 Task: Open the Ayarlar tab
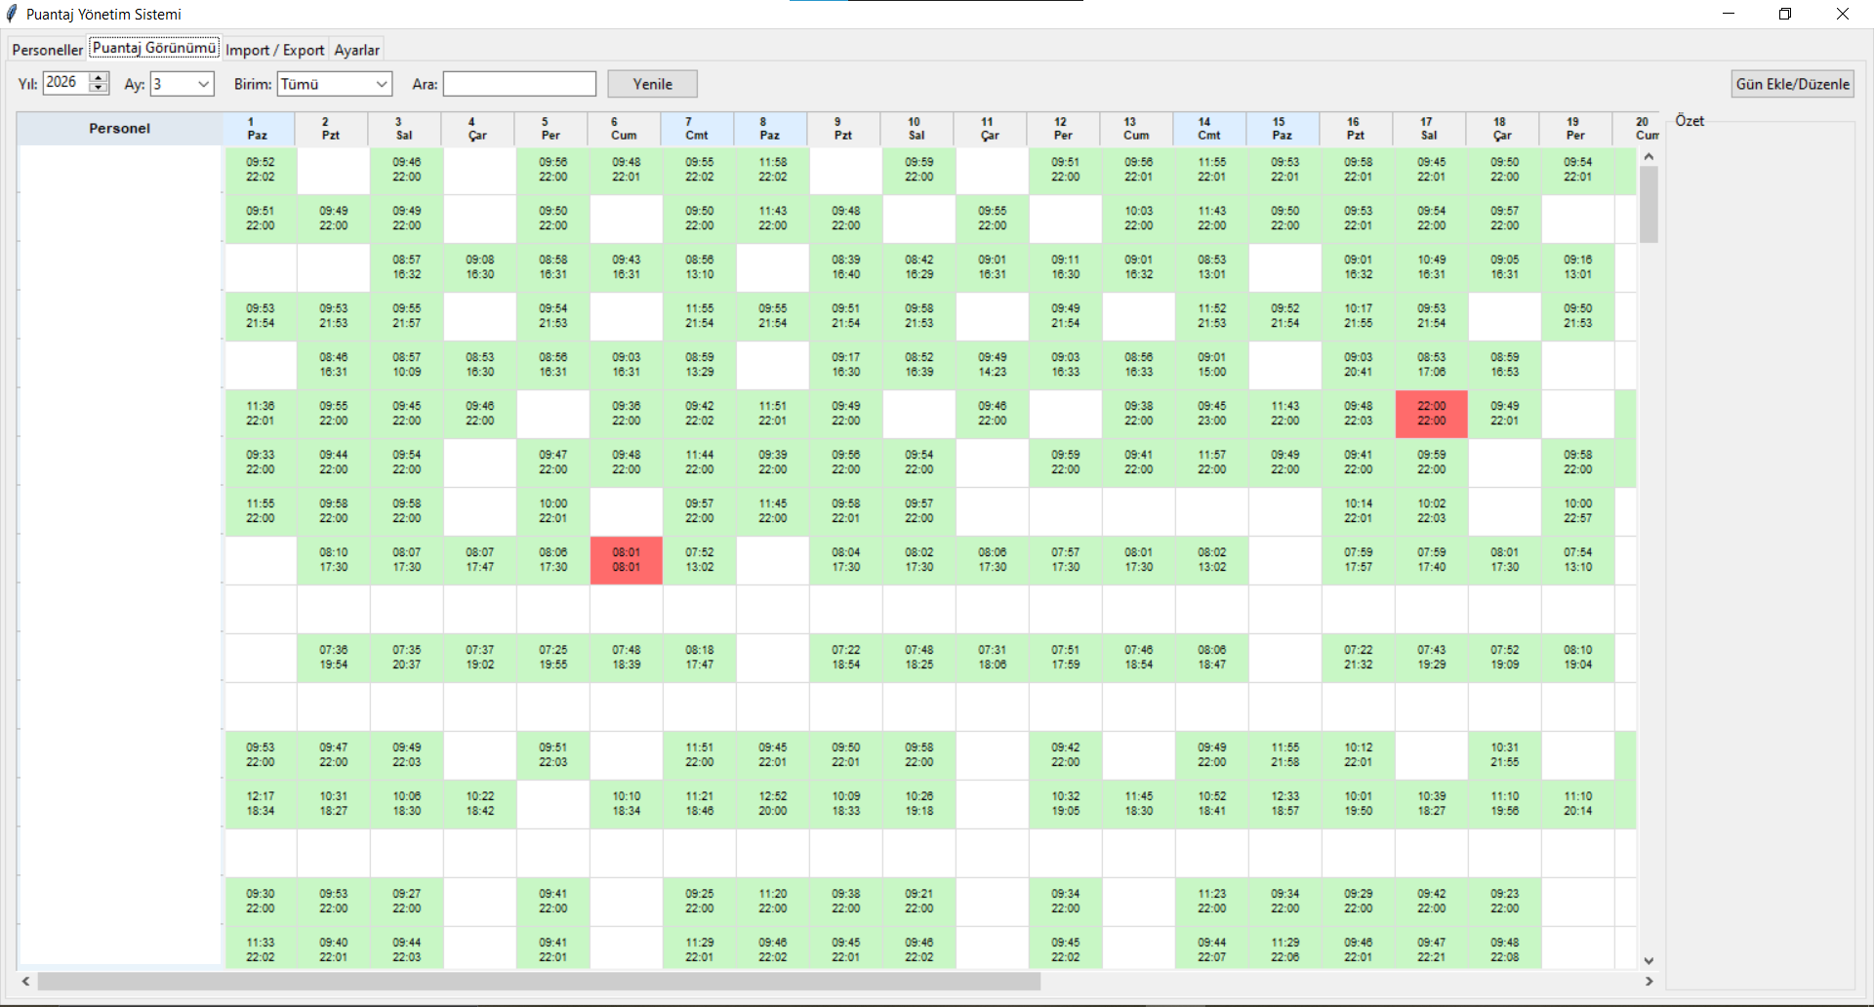(x=356, y=50)
